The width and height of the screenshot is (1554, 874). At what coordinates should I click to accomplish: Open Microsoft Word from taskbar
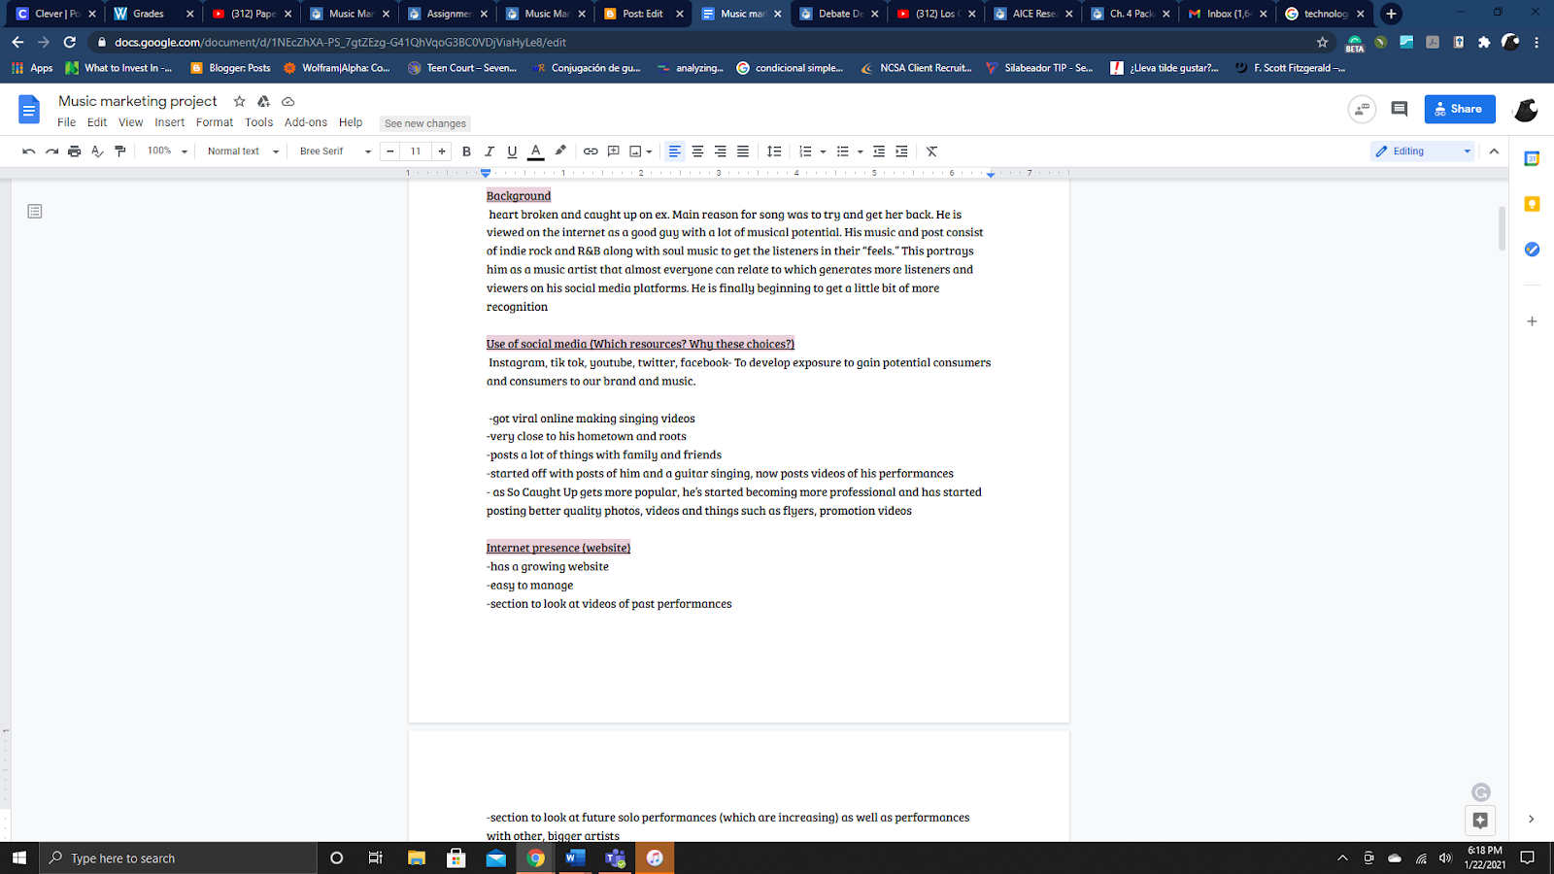coord(575,857)
